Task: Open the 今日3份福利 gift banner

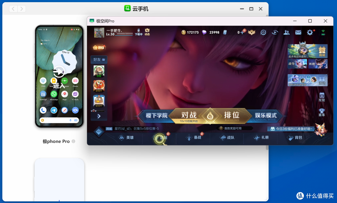Action: (291, 129)
